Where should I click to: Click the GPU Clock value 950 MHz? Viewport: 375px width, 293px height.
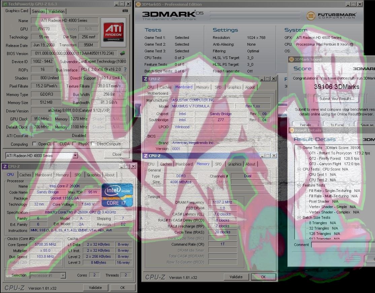41,119
